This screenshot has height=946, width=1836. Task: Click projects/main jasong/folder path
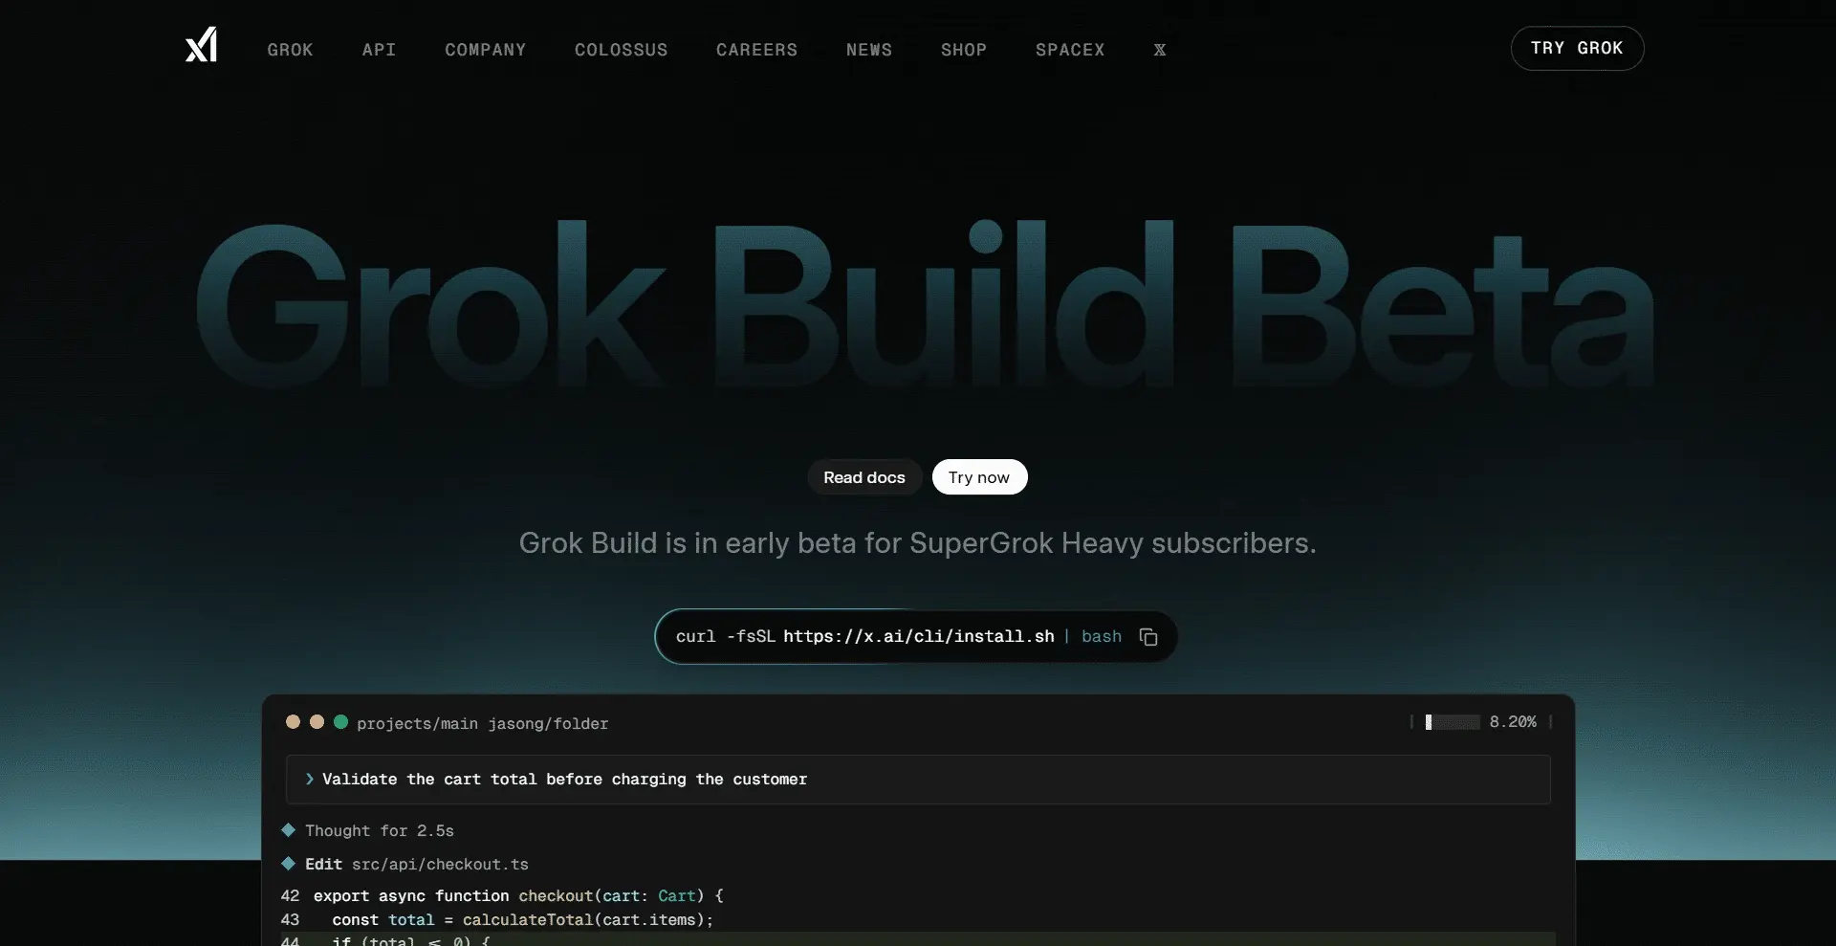[x=482, y=724]
